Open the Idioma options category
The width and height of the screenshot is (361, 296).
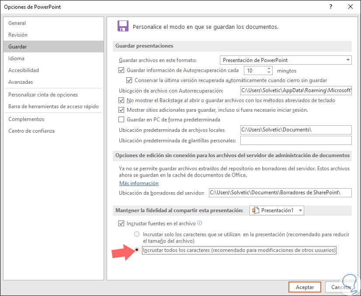54,59
